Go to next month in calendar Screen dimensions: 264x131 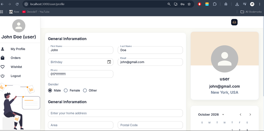[250, 115]
